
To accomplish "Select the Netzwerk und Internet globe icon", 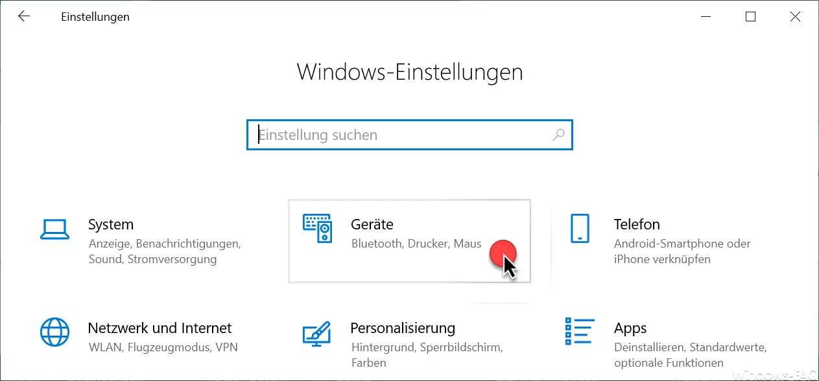I will [54, 333].
